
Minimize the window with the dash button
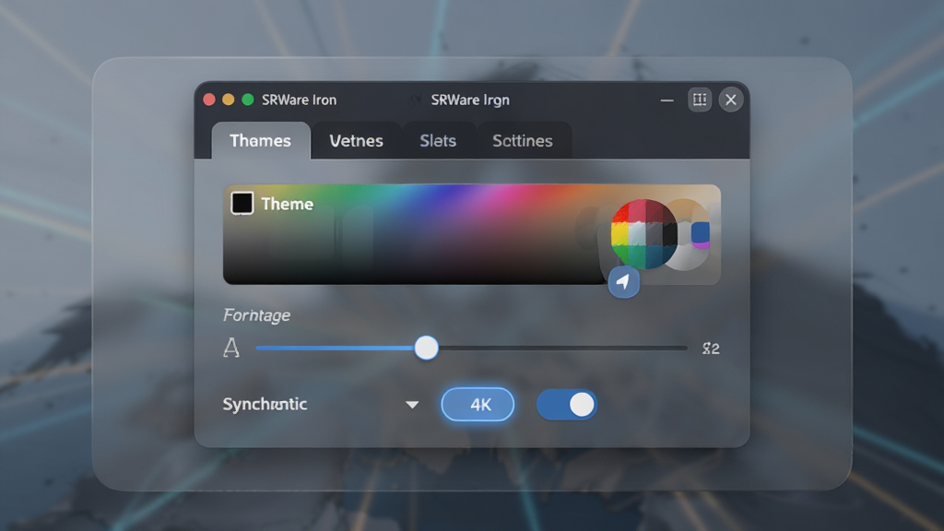point(667,100)
